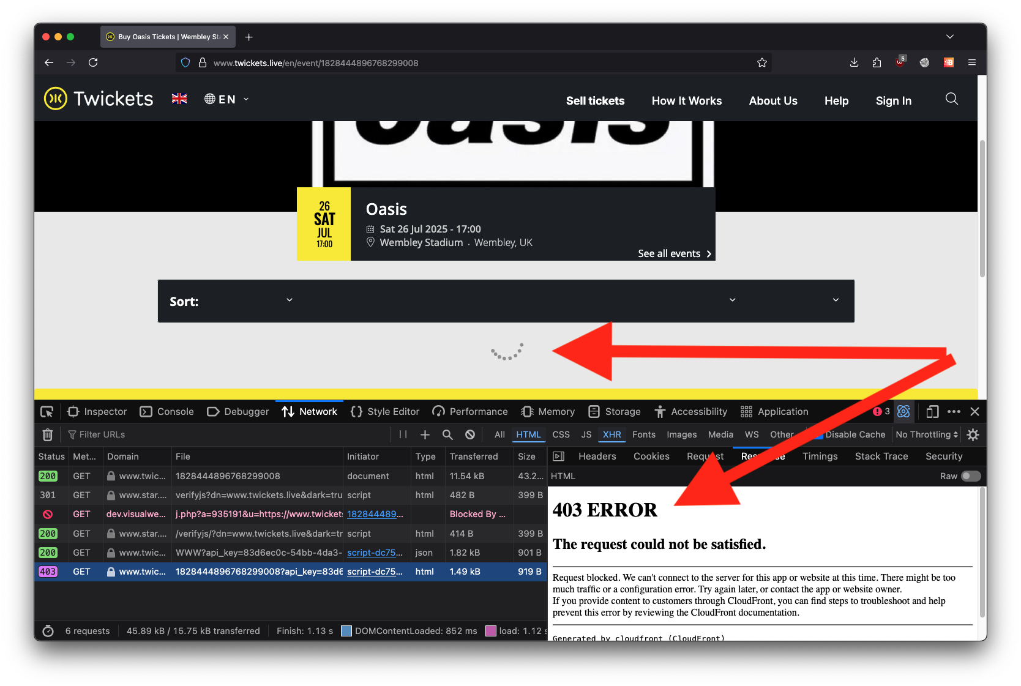
Task: Toggle the HTML request filter
Action: [528, 434]
